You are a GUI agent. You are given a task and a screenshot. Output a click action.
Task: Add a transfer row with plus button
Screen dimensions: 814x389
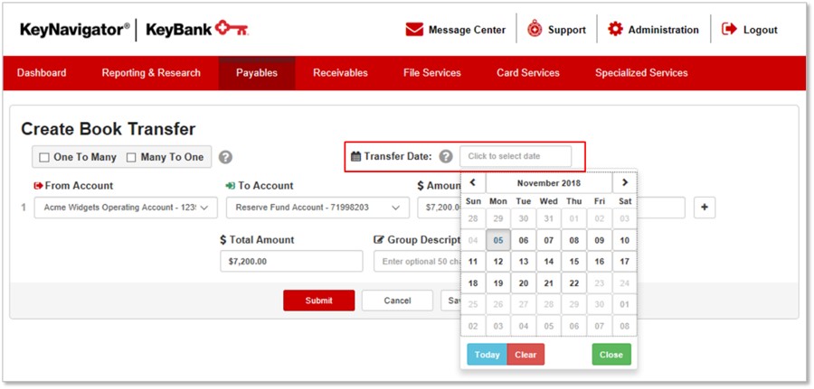pyautogui.click(x=705, y=208)
